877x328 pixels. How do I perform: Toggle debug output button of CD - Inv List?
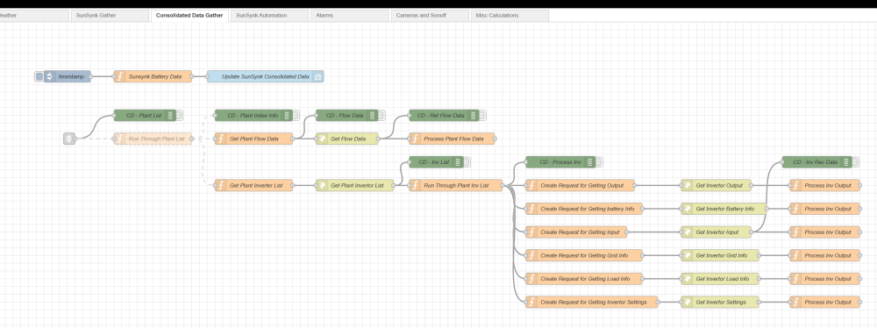[x=467, y=161]
